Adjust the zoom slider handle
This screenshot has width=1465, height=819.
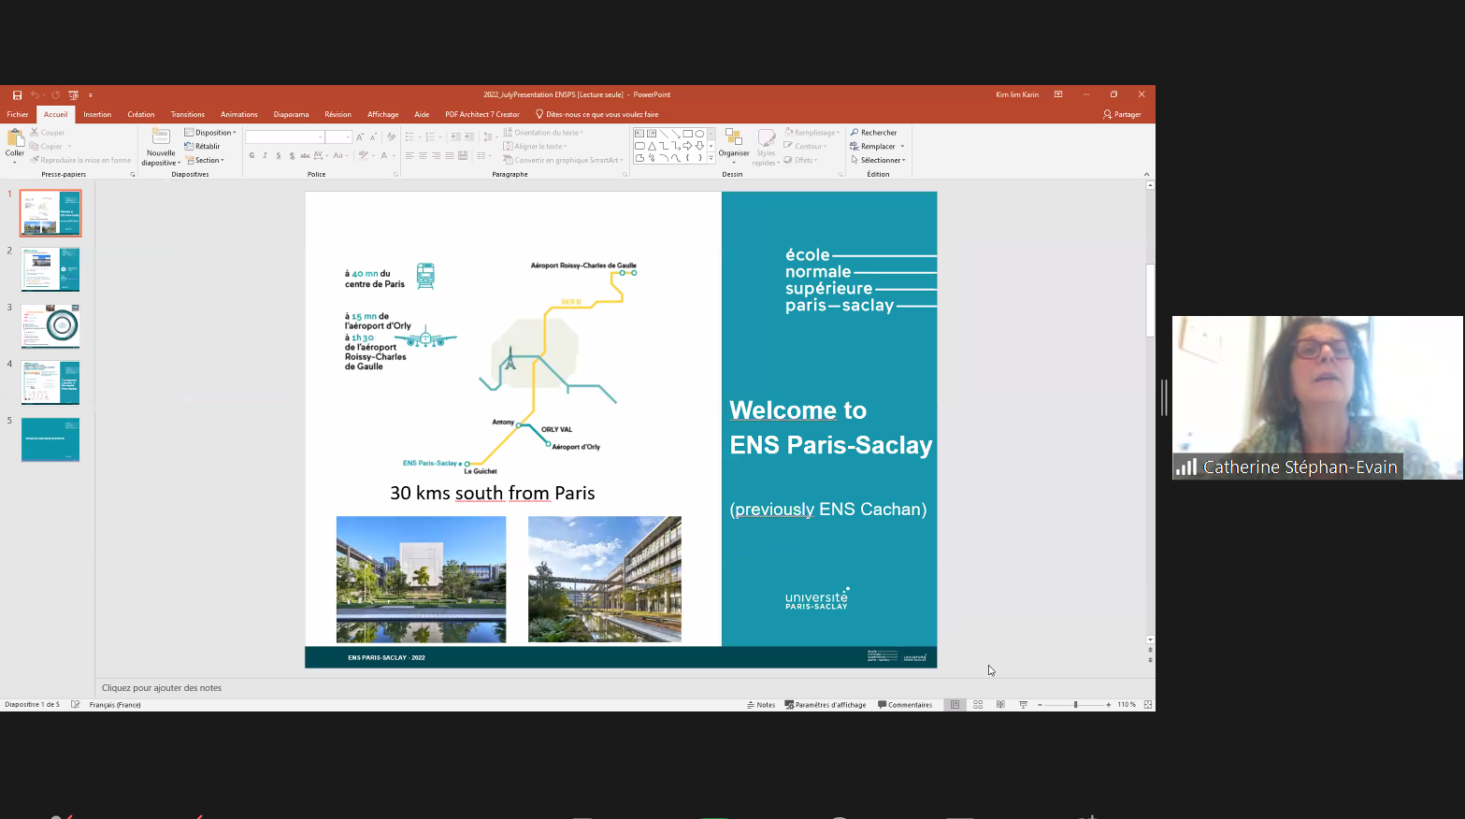click(x=1075, y=705)
